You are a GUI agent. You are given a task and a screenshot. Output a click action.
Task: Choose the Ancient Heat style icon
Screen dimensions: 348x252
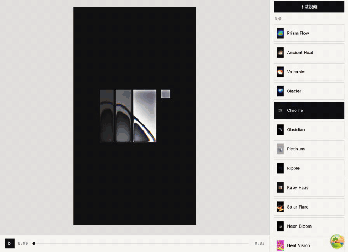280,53
